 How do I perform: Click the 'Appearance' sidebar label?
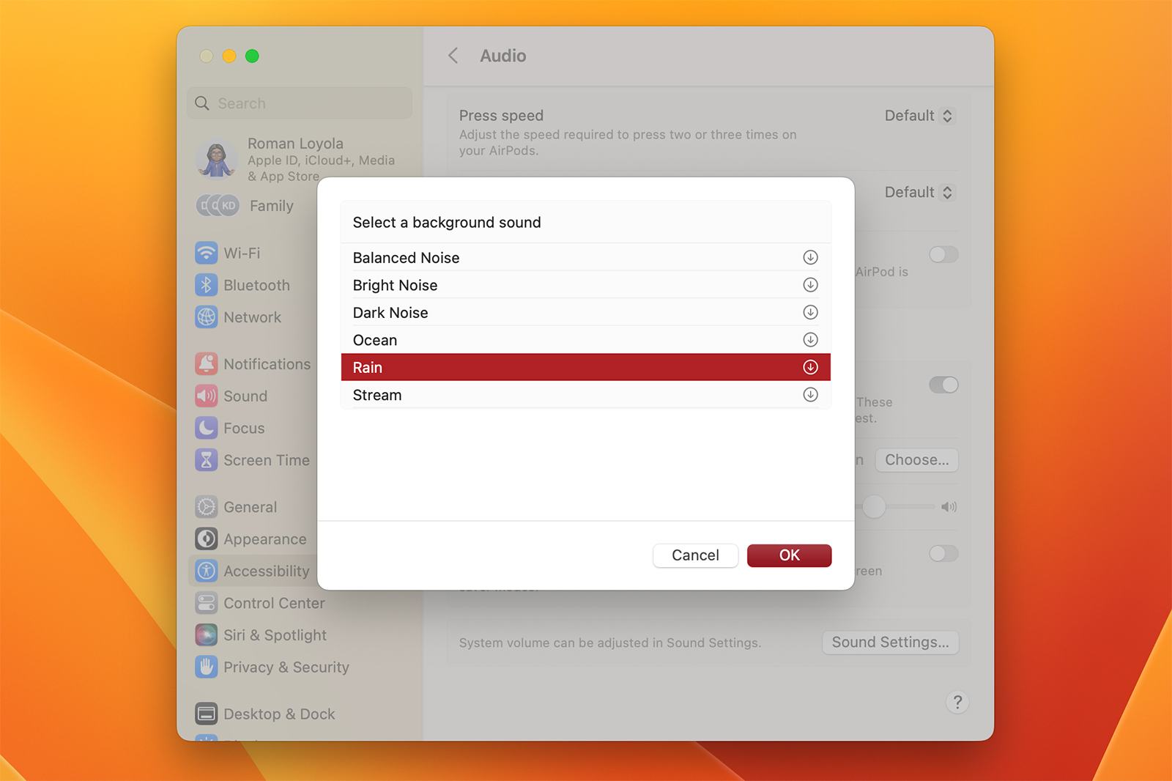[x=265, y=539]
